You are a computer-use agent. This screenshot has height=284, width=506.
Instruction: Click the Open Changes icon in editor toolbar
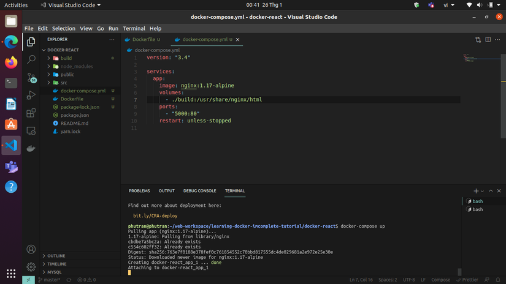pos(478,40)
